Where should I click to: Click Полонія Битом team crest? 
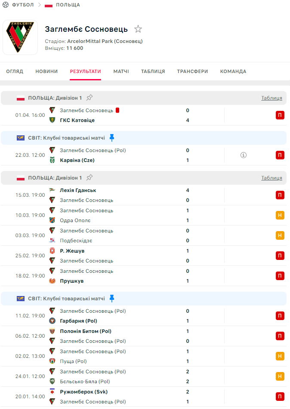[x=52, y=331]
